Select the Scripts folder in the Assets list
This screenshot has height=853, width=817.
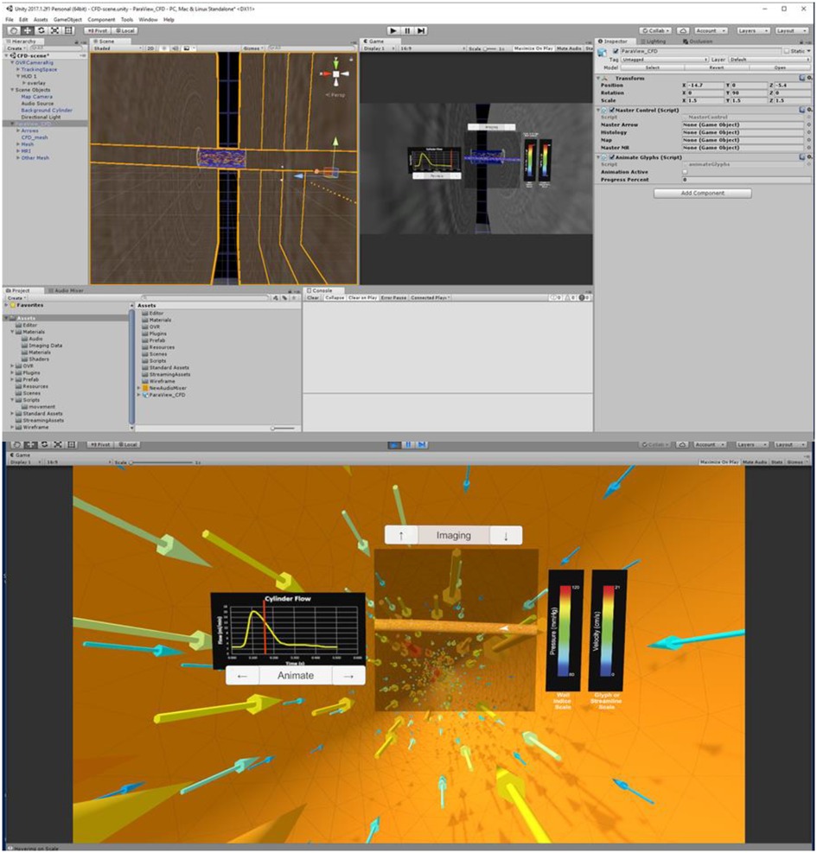click(x=158, y=360)
